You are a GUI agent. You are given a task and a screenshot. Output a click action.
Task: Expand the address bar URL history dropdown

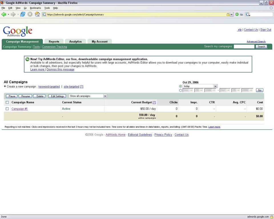(231, 15)
